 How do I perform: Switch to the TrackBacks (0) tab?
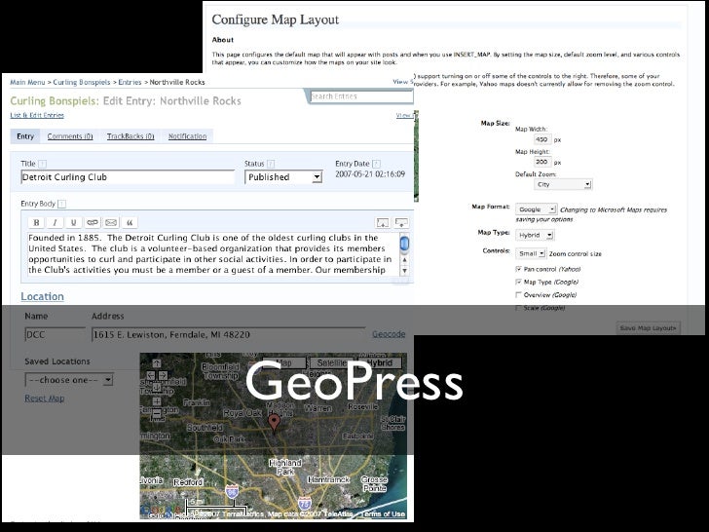131,136
